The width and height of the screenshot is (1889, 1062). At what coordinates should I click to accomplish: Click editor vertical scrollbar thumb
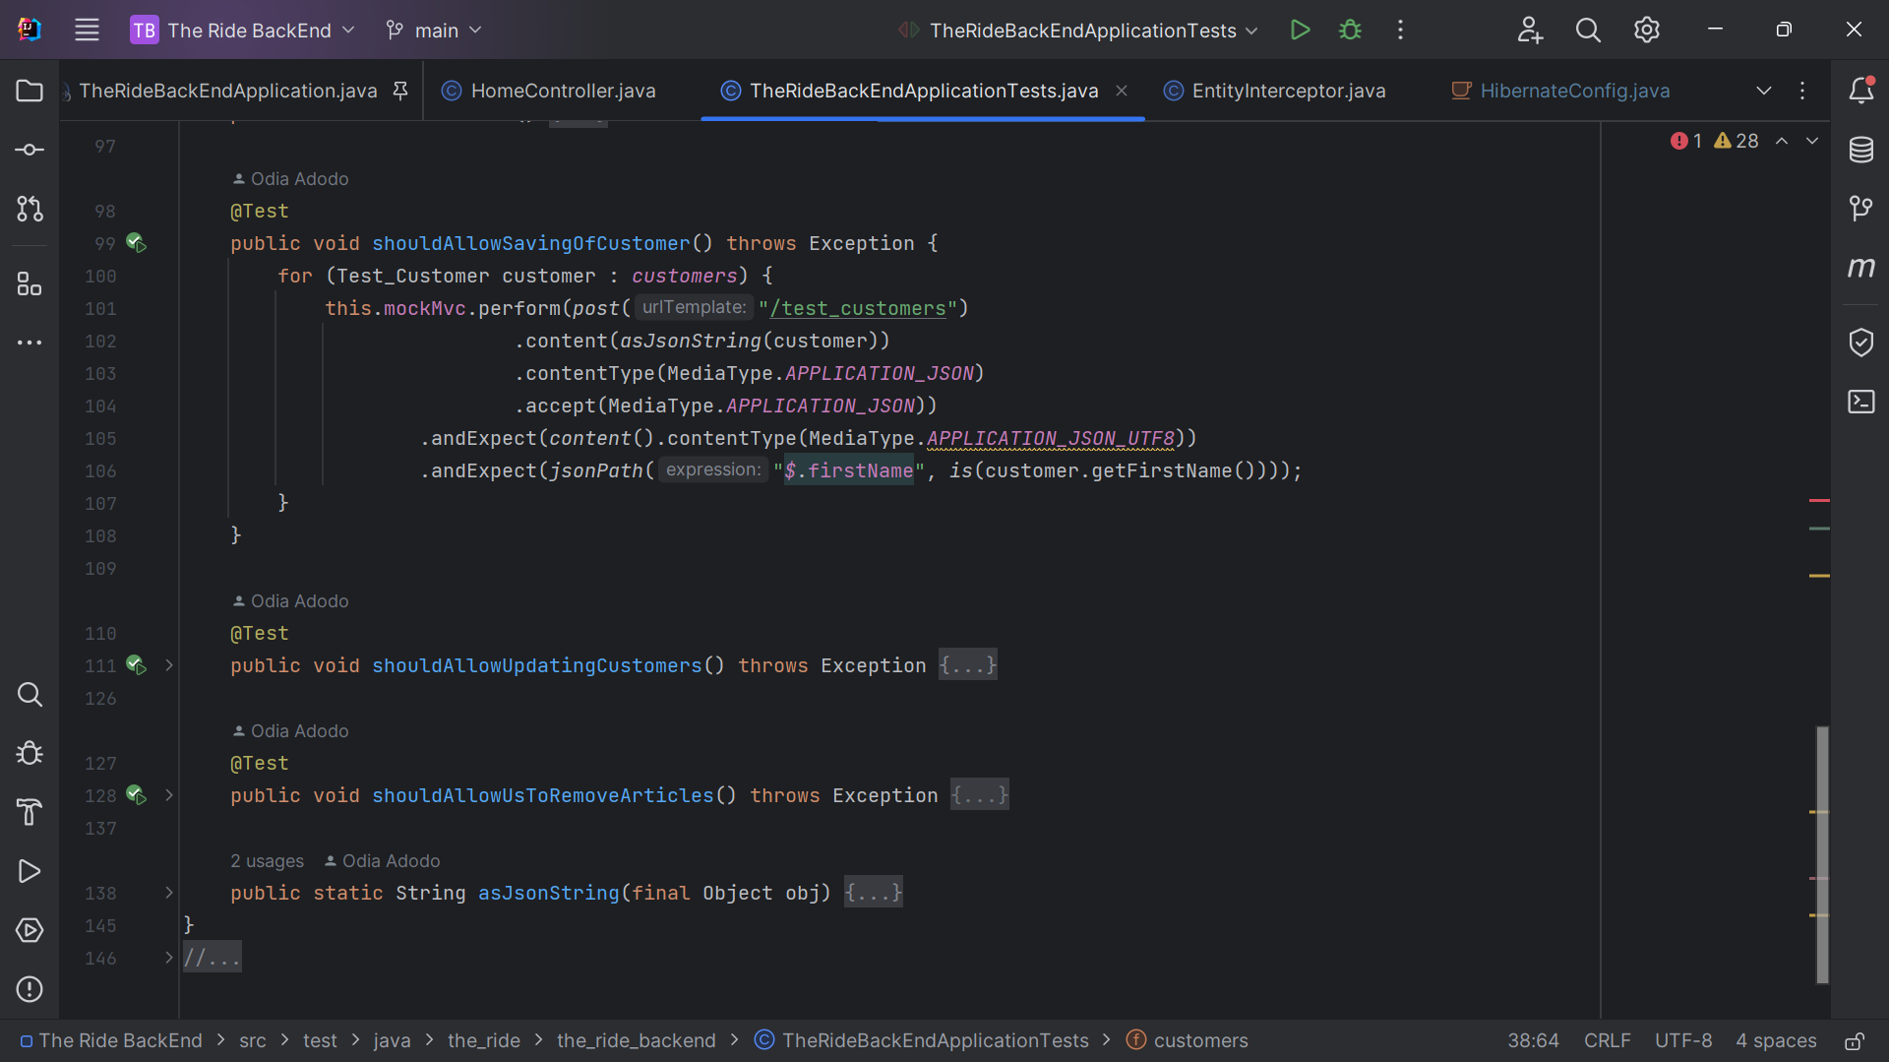coord(1822,854)
